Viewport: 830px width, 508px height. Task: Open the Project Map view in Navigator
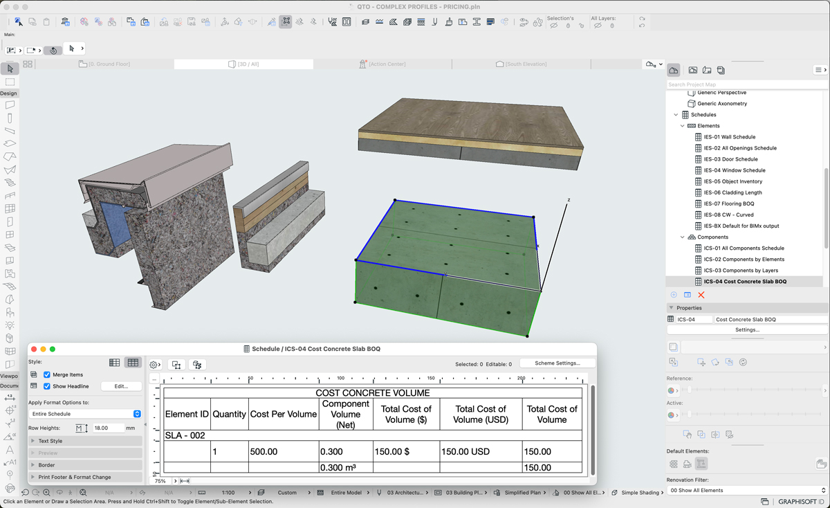[x=673, y=70]
